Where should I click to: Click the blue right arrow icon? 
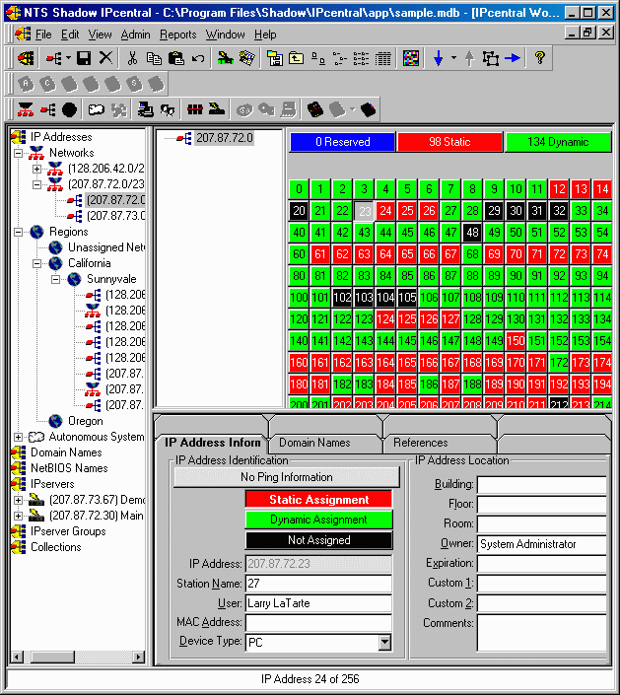pyautogui.click(x=513, y=58)
